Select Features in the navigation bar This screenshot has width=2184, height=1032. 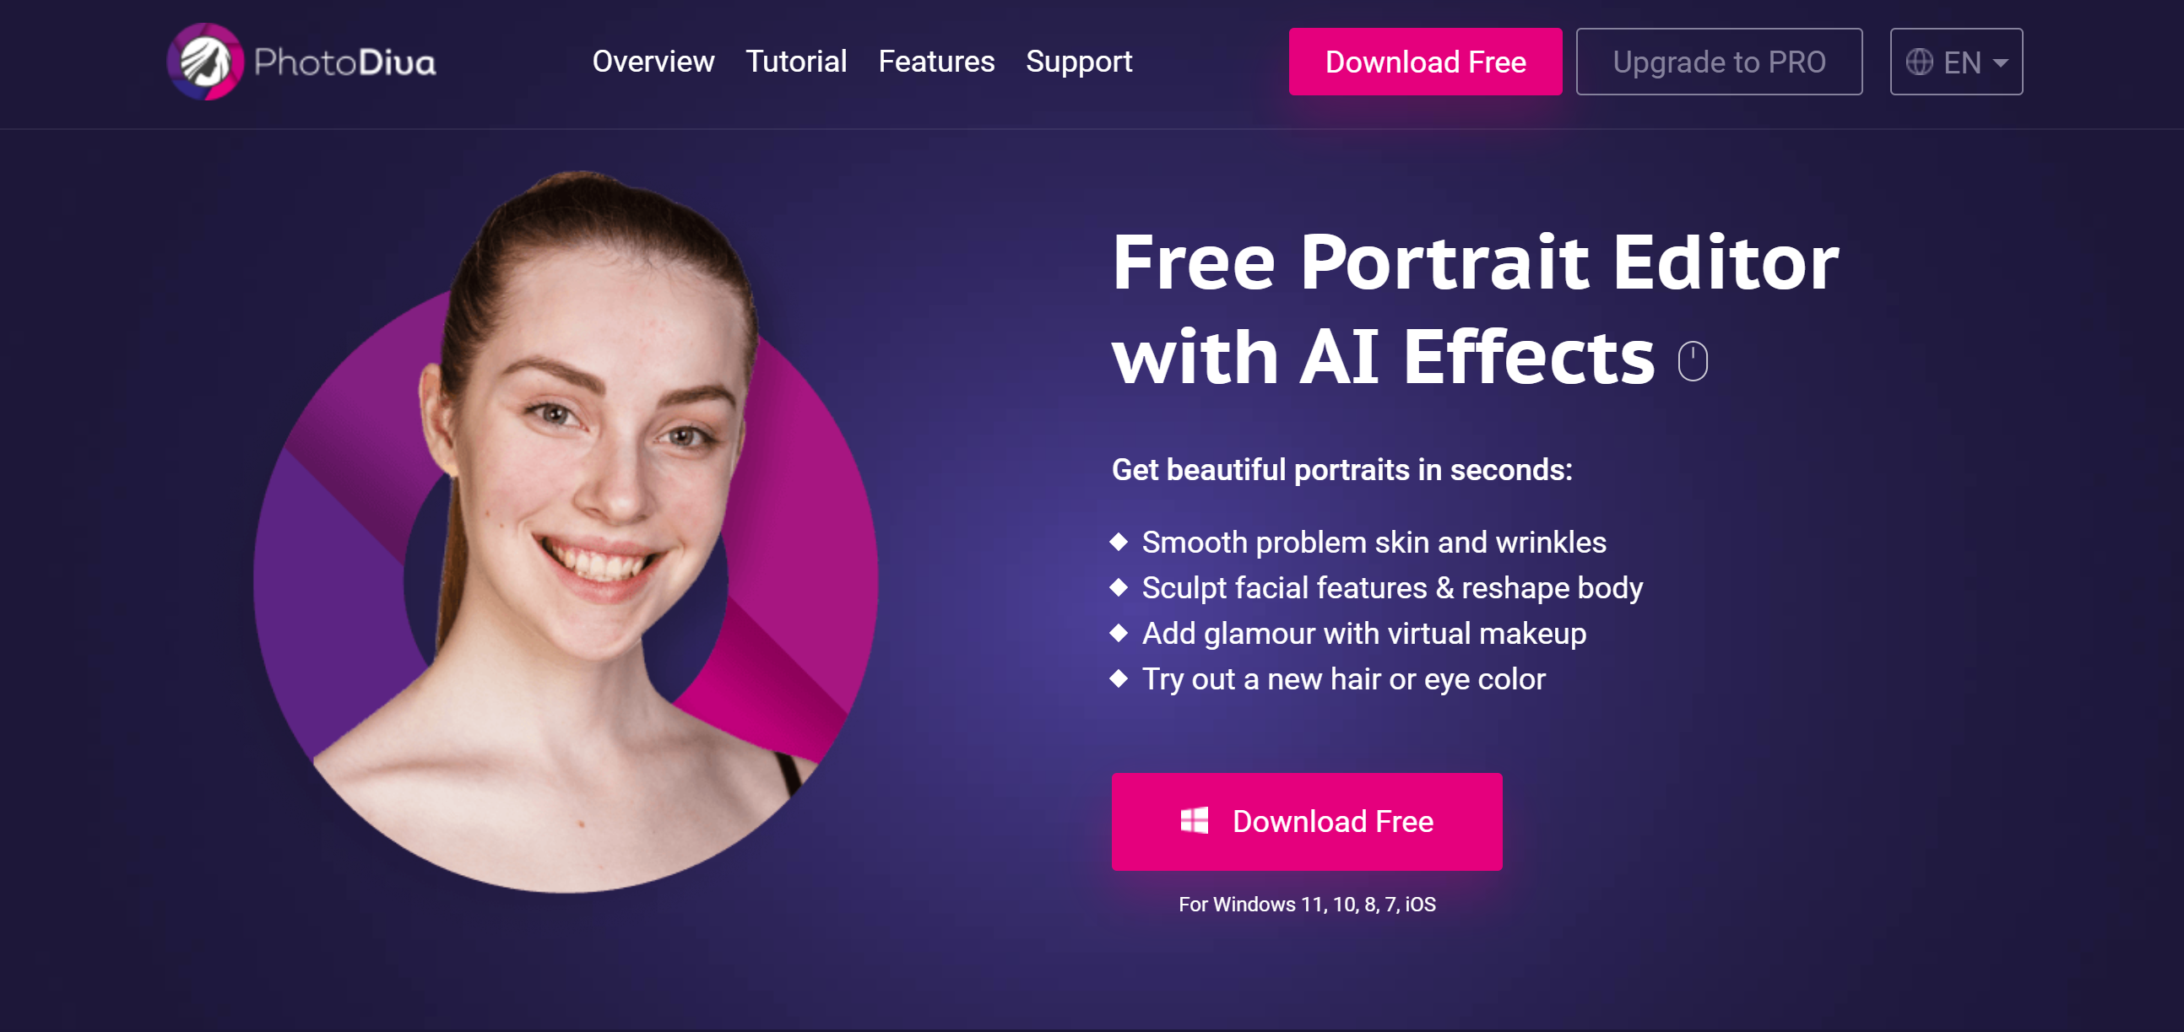[936, 61]
